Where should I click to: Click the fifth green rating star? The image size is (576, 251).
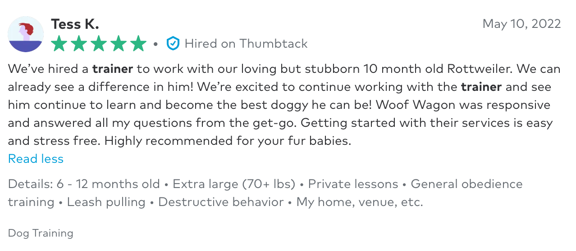click(x=138, y=44)
